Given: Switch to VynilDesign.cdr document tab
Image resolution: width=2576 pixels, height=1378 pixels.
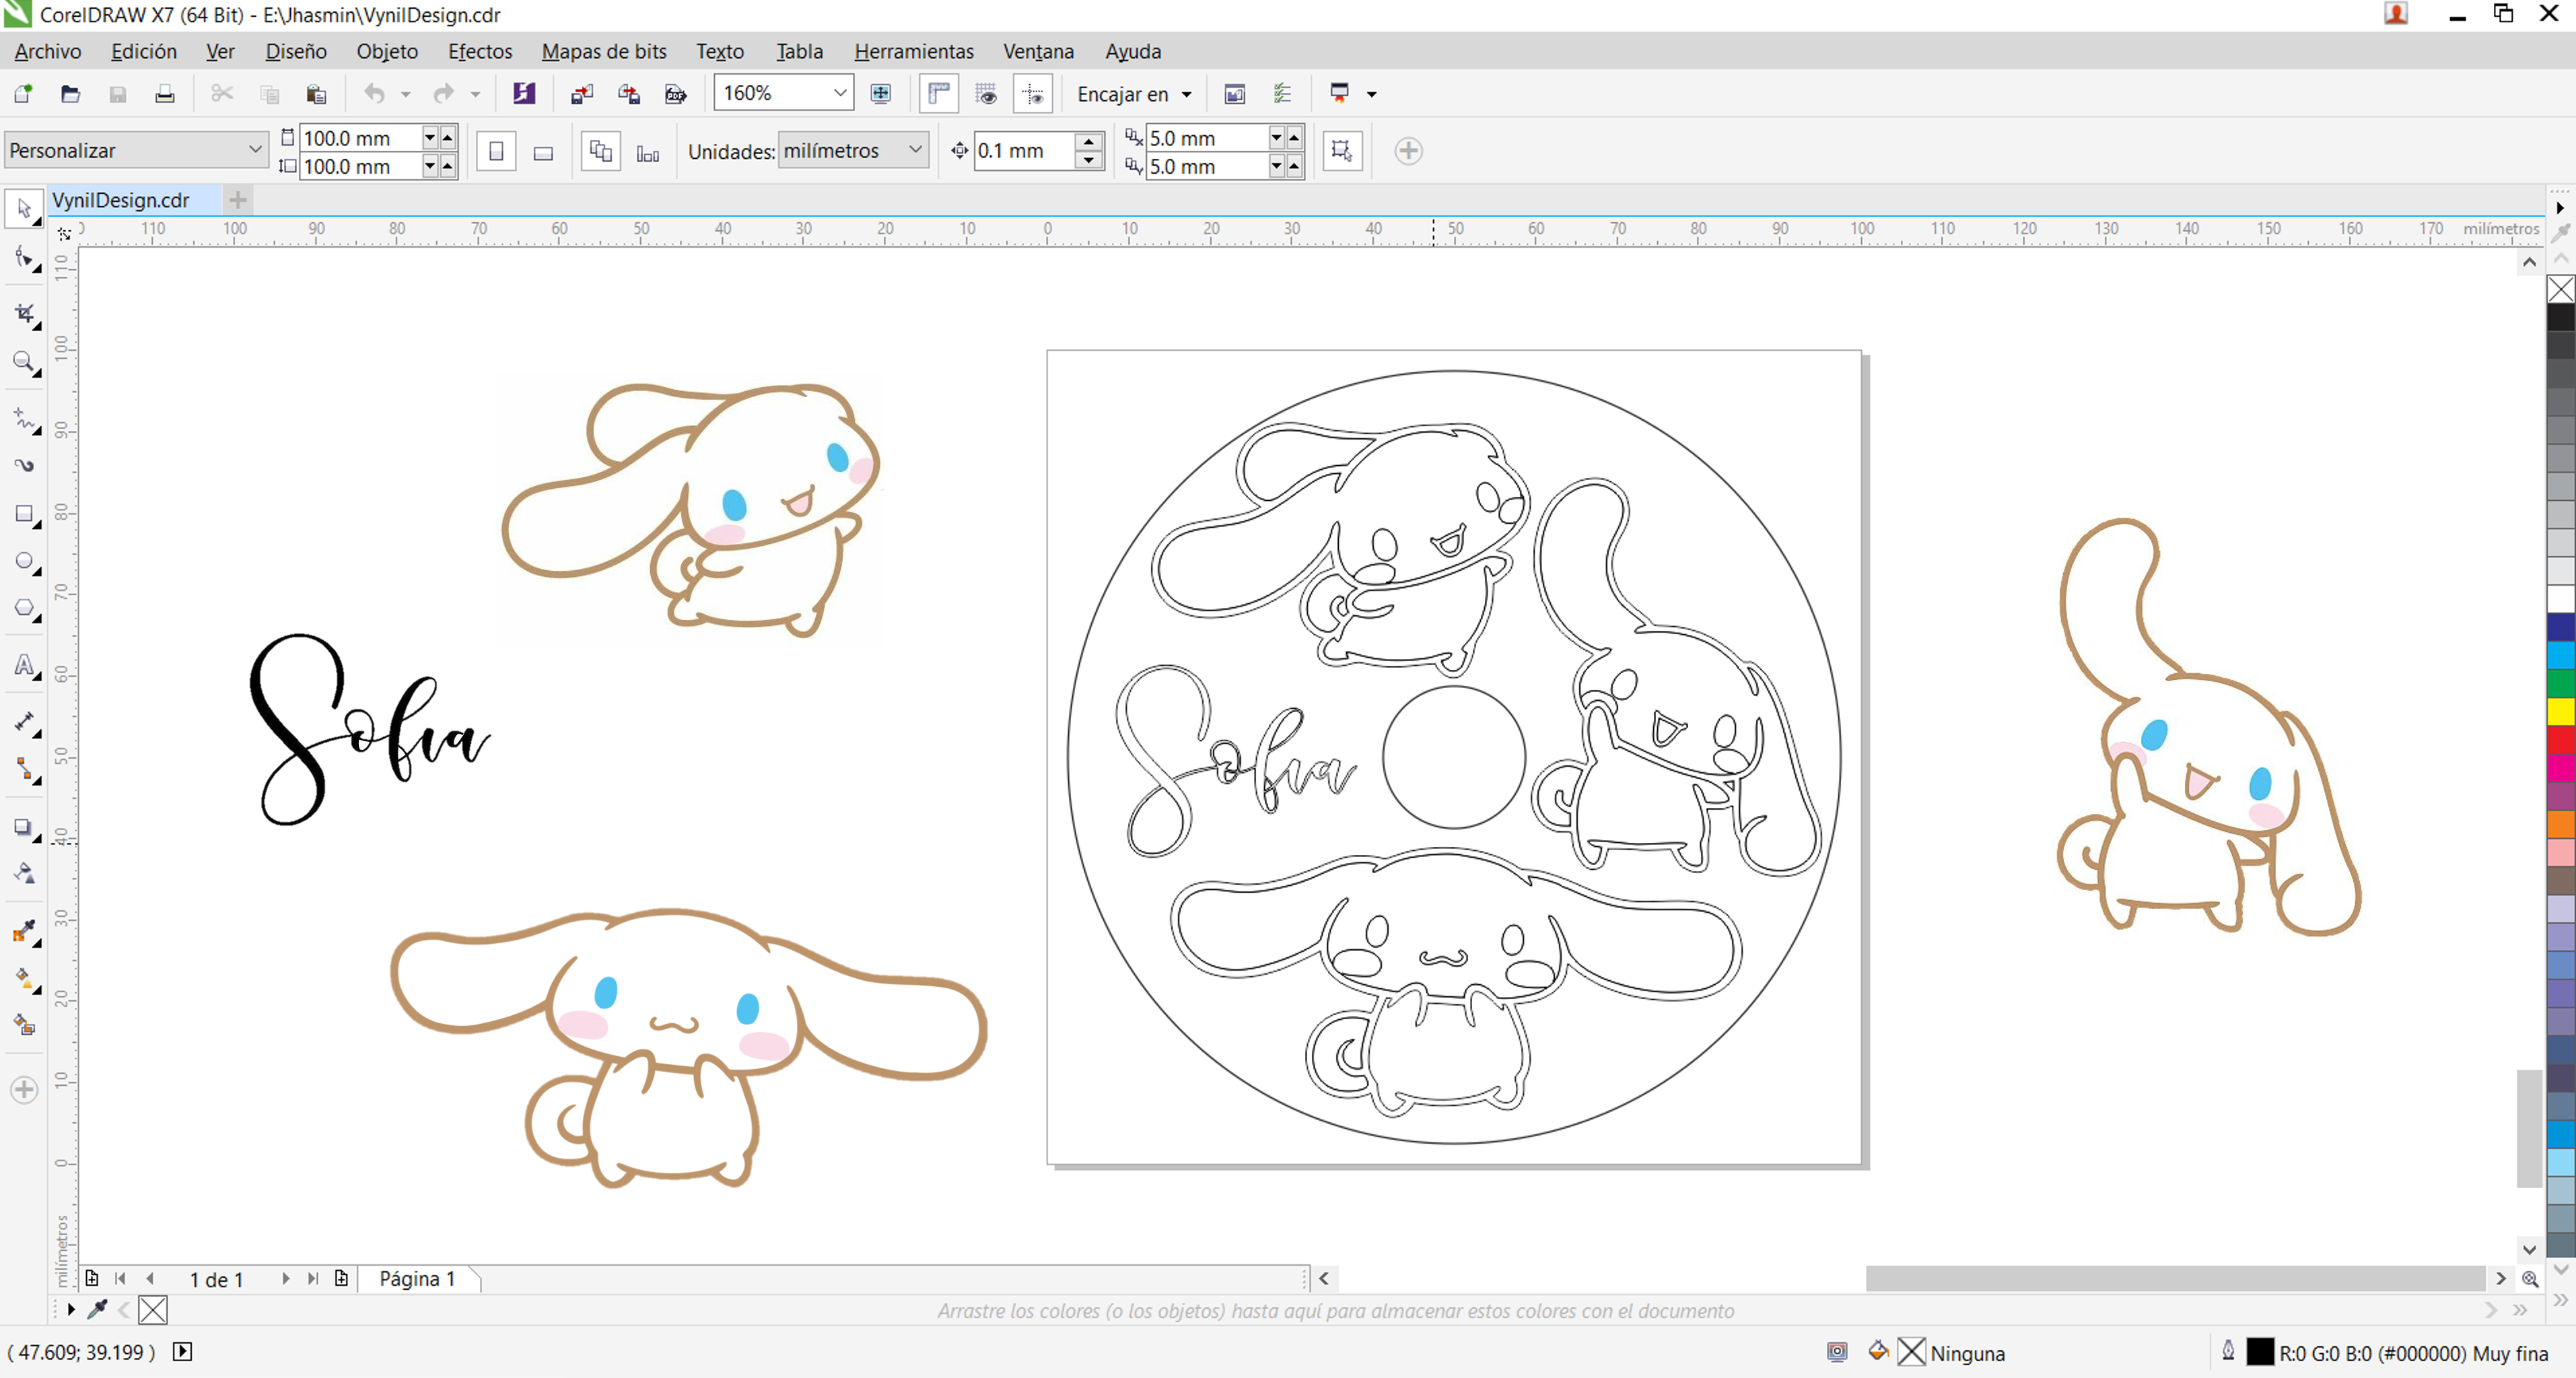Looking at the screenshot, I should coord(121,200).
